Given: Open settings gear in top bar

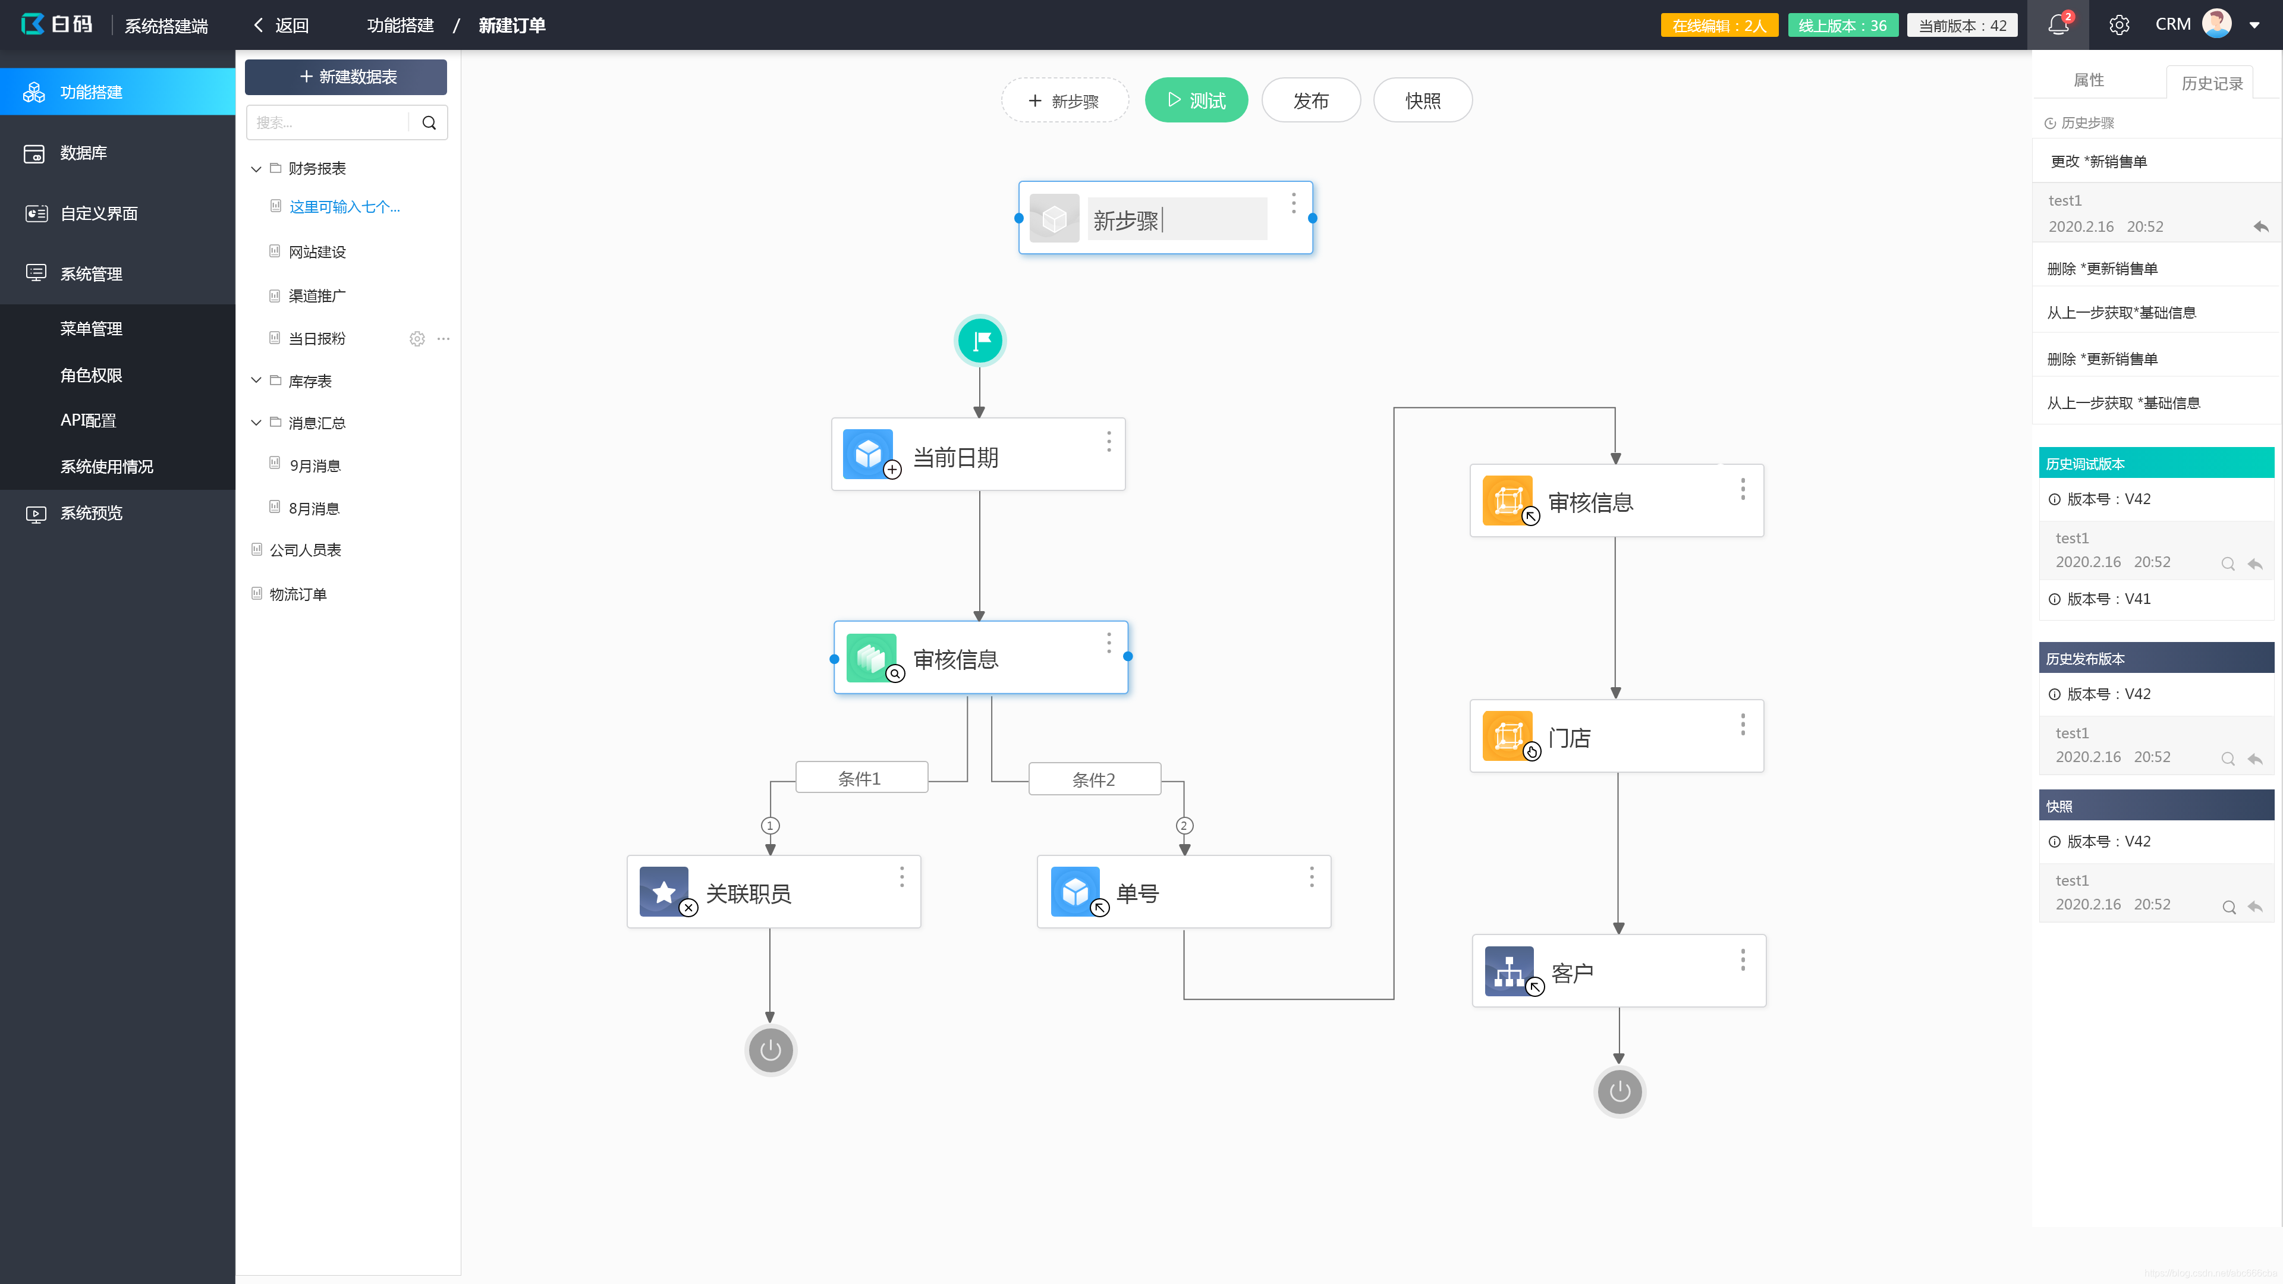Looking at the screenshot, I should [2119, 25].
